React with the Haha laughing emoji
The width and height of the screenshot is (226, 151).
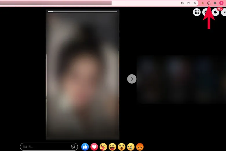[112, 147]
